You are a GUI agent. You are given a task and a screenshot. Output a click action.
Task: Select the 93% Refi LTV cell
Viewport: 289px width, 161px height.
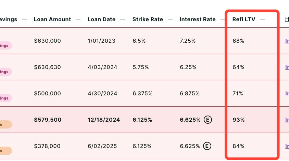tap(239, 120)
